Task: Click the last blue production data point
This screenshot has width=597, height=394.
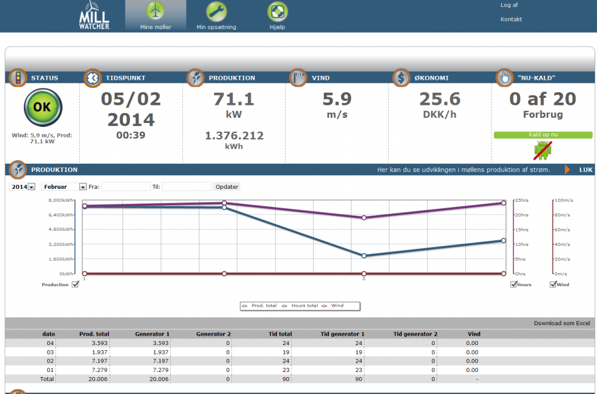Action: [x=504, y=241]
